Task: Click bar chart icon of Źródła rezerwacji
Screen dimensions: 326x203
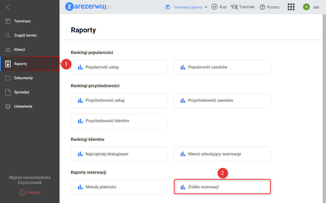Action: (x=183, y=187)
